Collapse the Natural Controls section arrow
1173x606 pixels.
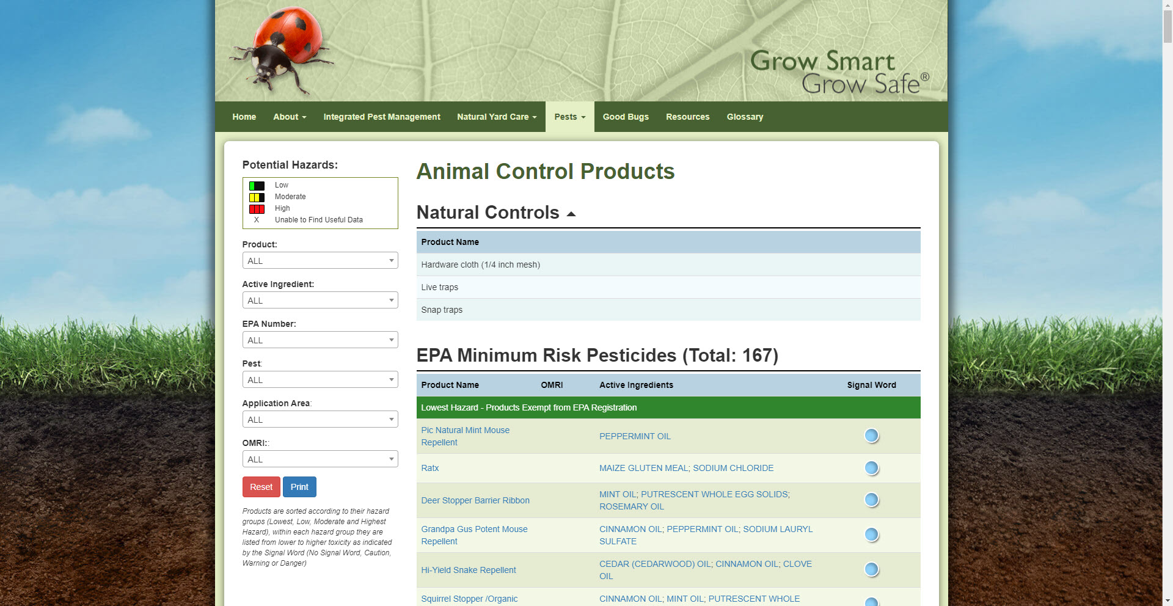571,214
